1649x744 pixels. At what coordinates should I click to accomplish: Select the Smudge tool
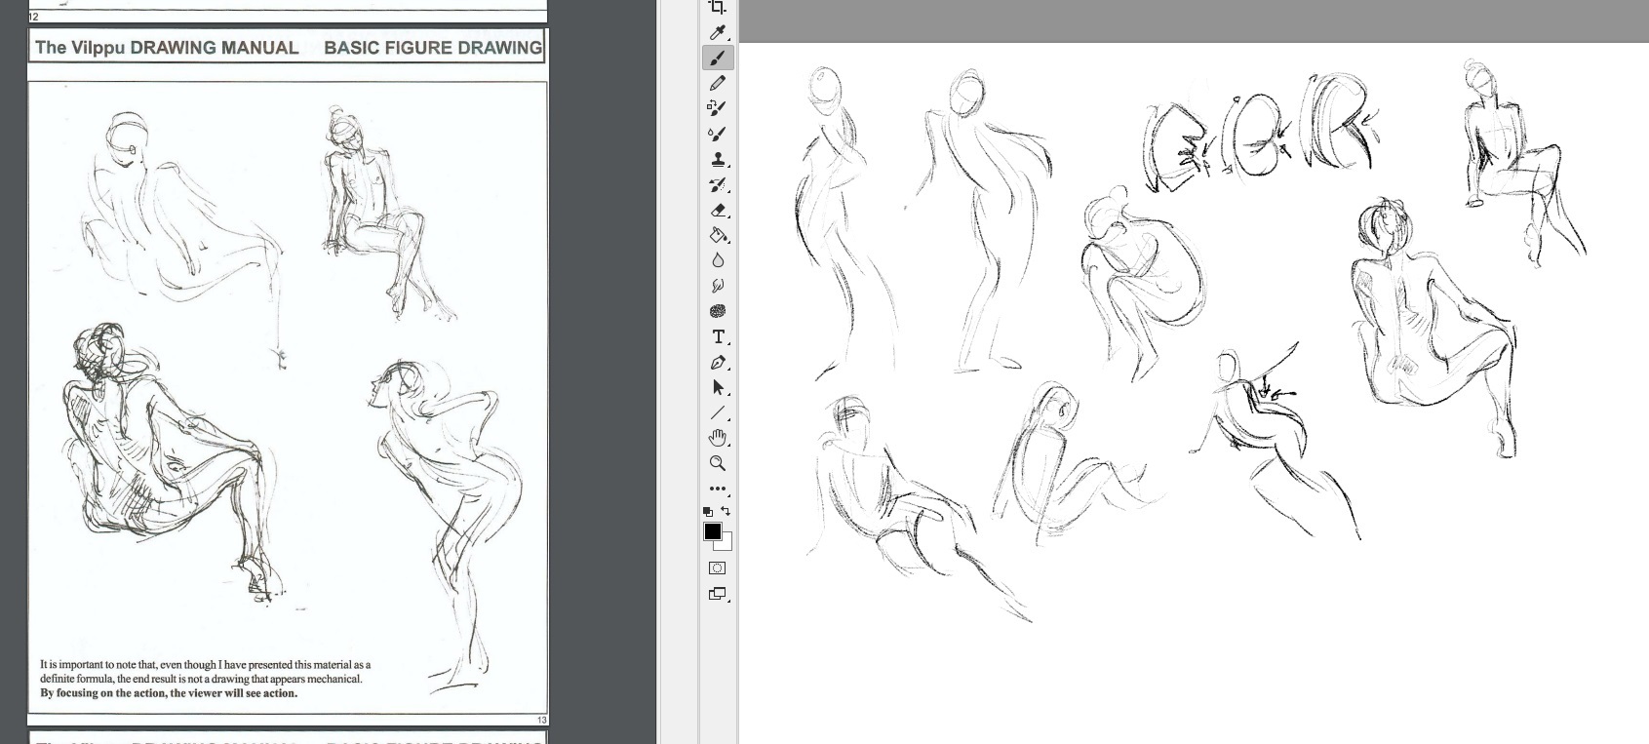coord(717,286)
